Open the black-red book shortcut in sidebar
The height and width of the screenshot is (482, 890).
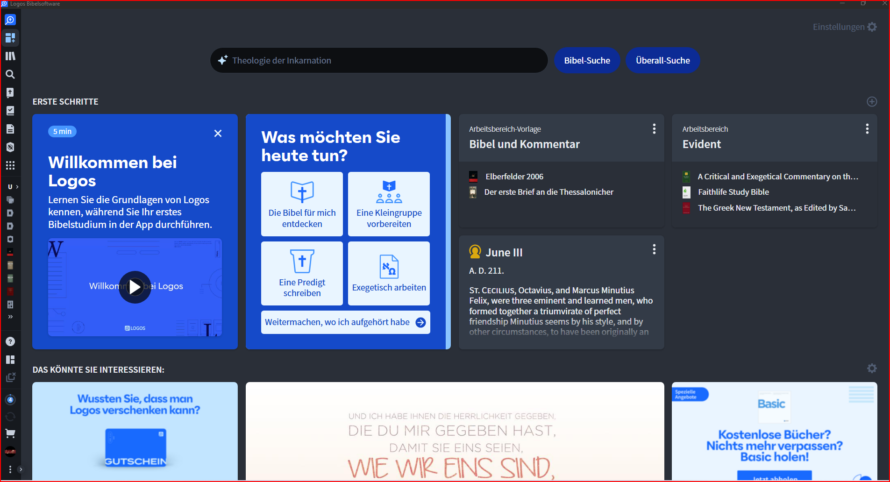pos(10,253)
